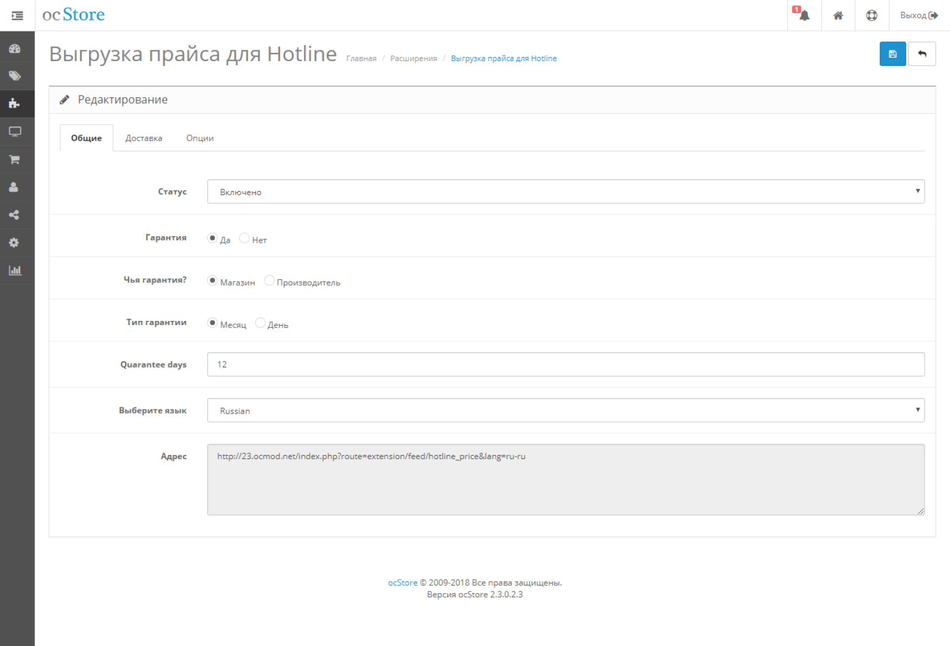The width and height of the screenshot is (950, 646).
Task: Go to storefront via home icon
Action: 838,15
